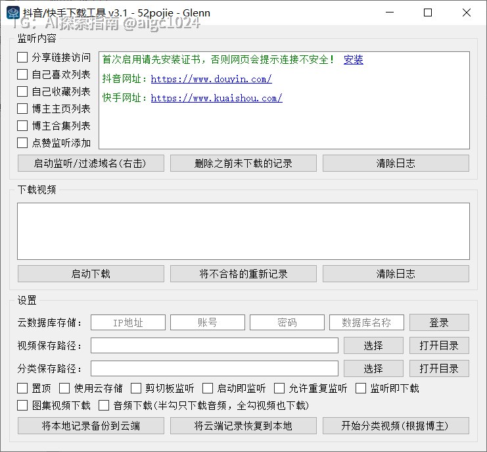Click 启动监听/过滤域名(右击) button
The height and width of the screenshot is (452, 487).
point(91,163)
